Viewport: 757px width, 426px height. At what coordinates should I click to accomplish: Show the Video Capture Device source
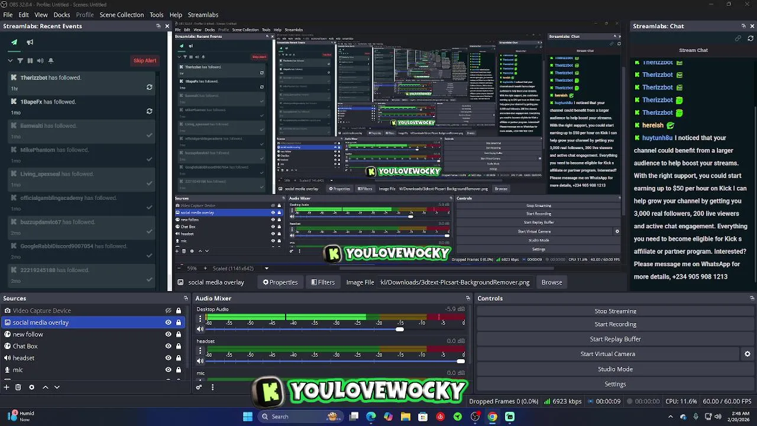click(x=168, y=311)
